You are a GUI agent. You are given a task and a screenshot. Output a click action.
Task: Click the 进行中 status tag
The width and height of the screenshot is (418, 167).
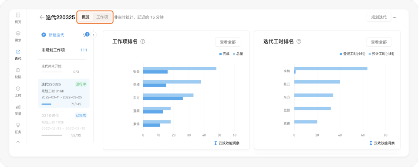click(x=81, y=84)
